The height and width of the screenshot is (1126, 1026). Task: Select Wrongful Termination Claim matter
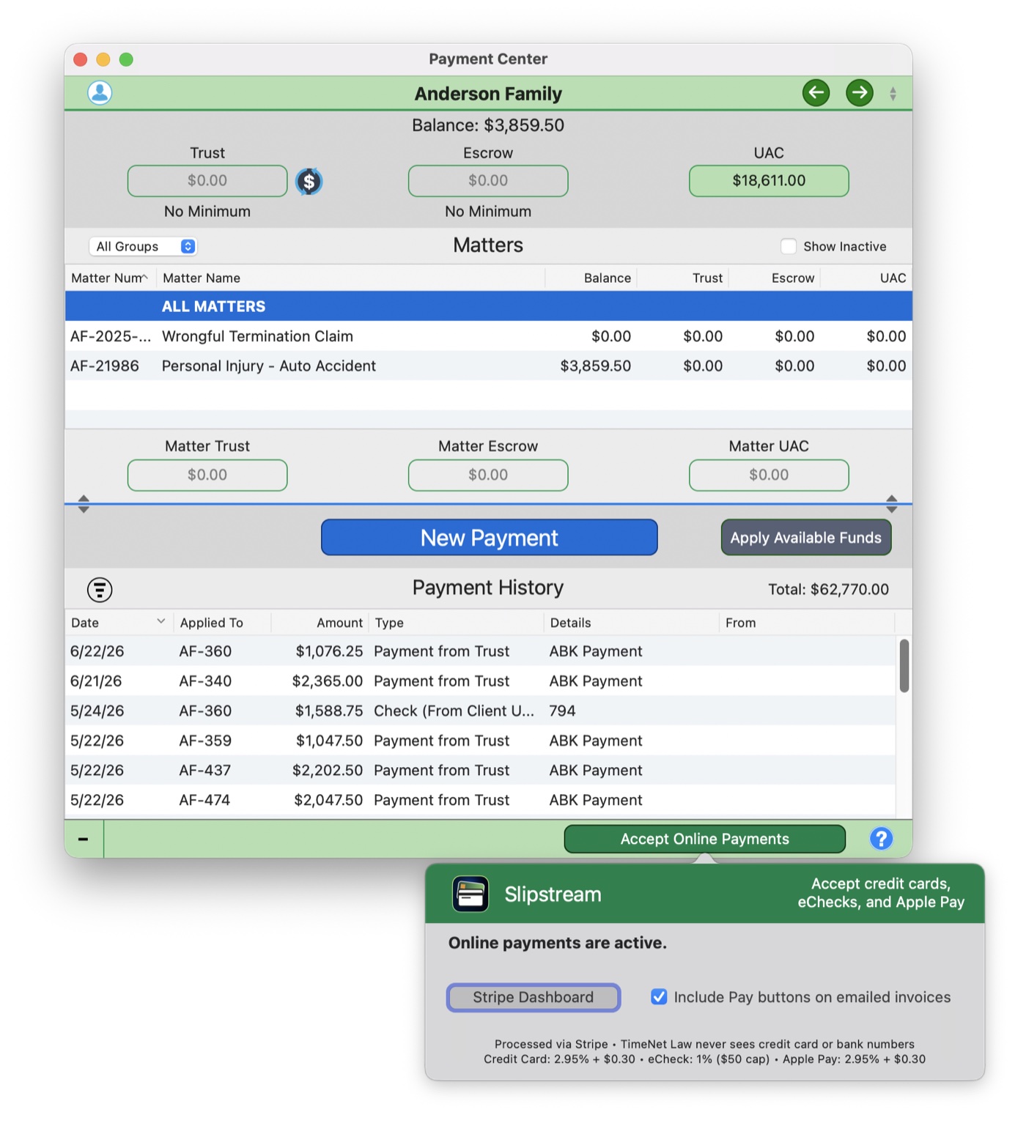pyautogui.click(x=489, y=336)
